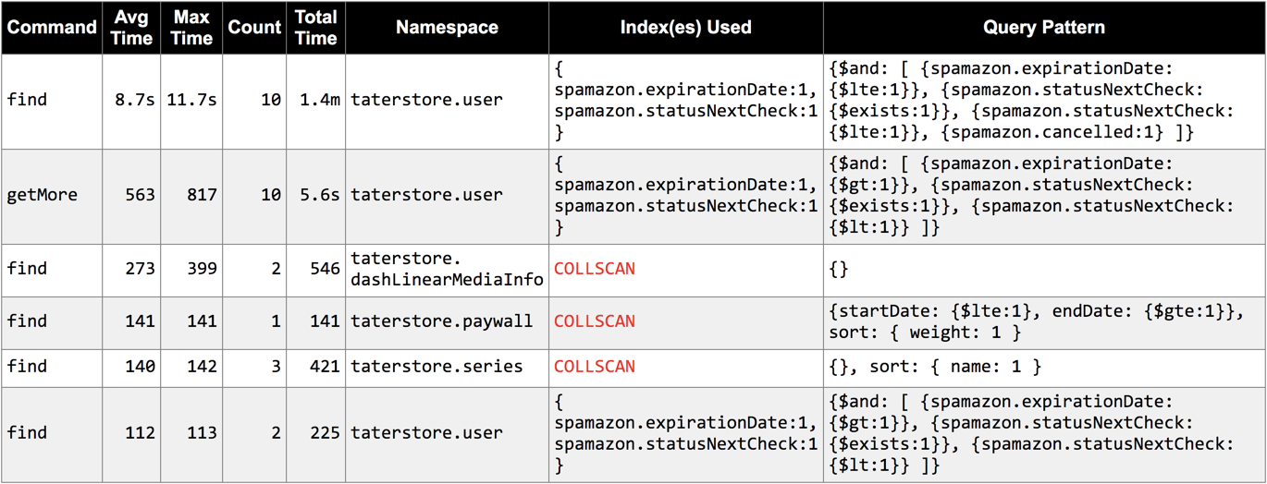1267x484 pixels.
Task: Select average time value 273
Action: pyautogui.click(x=140, y=270)
